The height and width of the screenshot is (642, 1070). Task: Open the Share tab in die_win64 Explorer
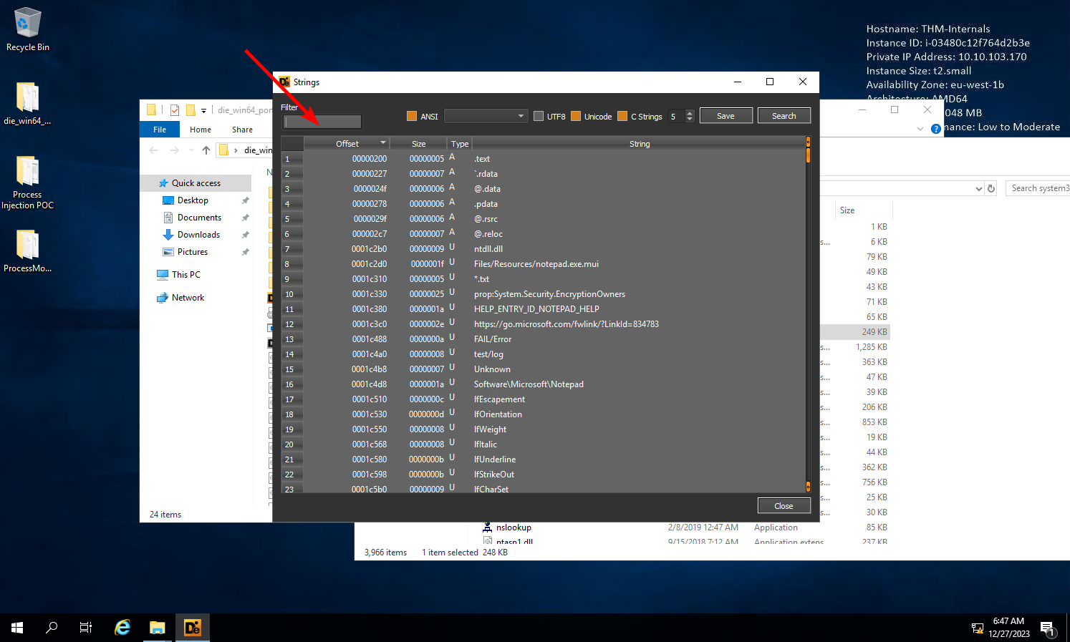(x=242, y=130)
